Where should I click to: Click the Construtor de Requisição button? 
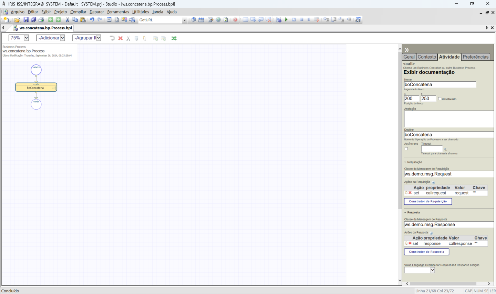pos(428,201)
